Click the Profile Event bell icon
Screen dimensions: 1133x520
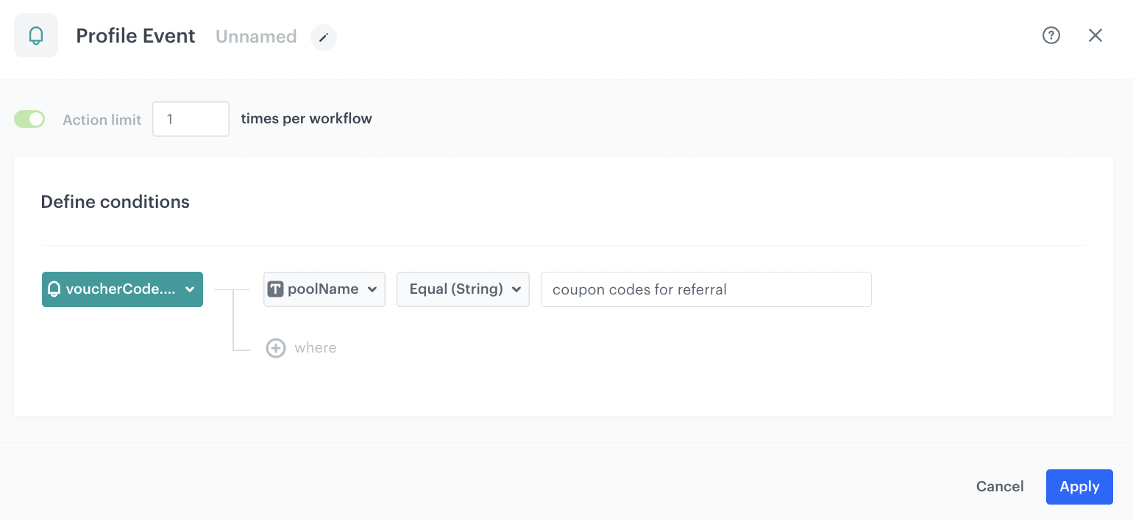pos(36,36)
